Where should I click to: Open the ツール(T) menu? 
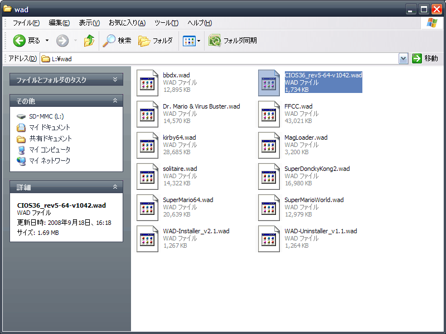166,23
